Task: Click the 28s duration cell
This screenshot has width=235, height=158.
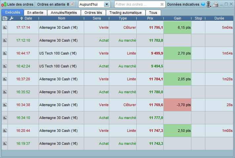Action: tap(219, 105)
